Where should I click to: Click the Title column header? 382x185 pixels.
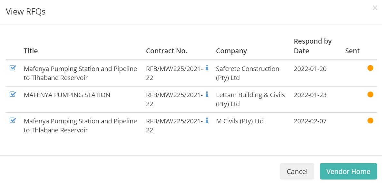tap(31, 51)
